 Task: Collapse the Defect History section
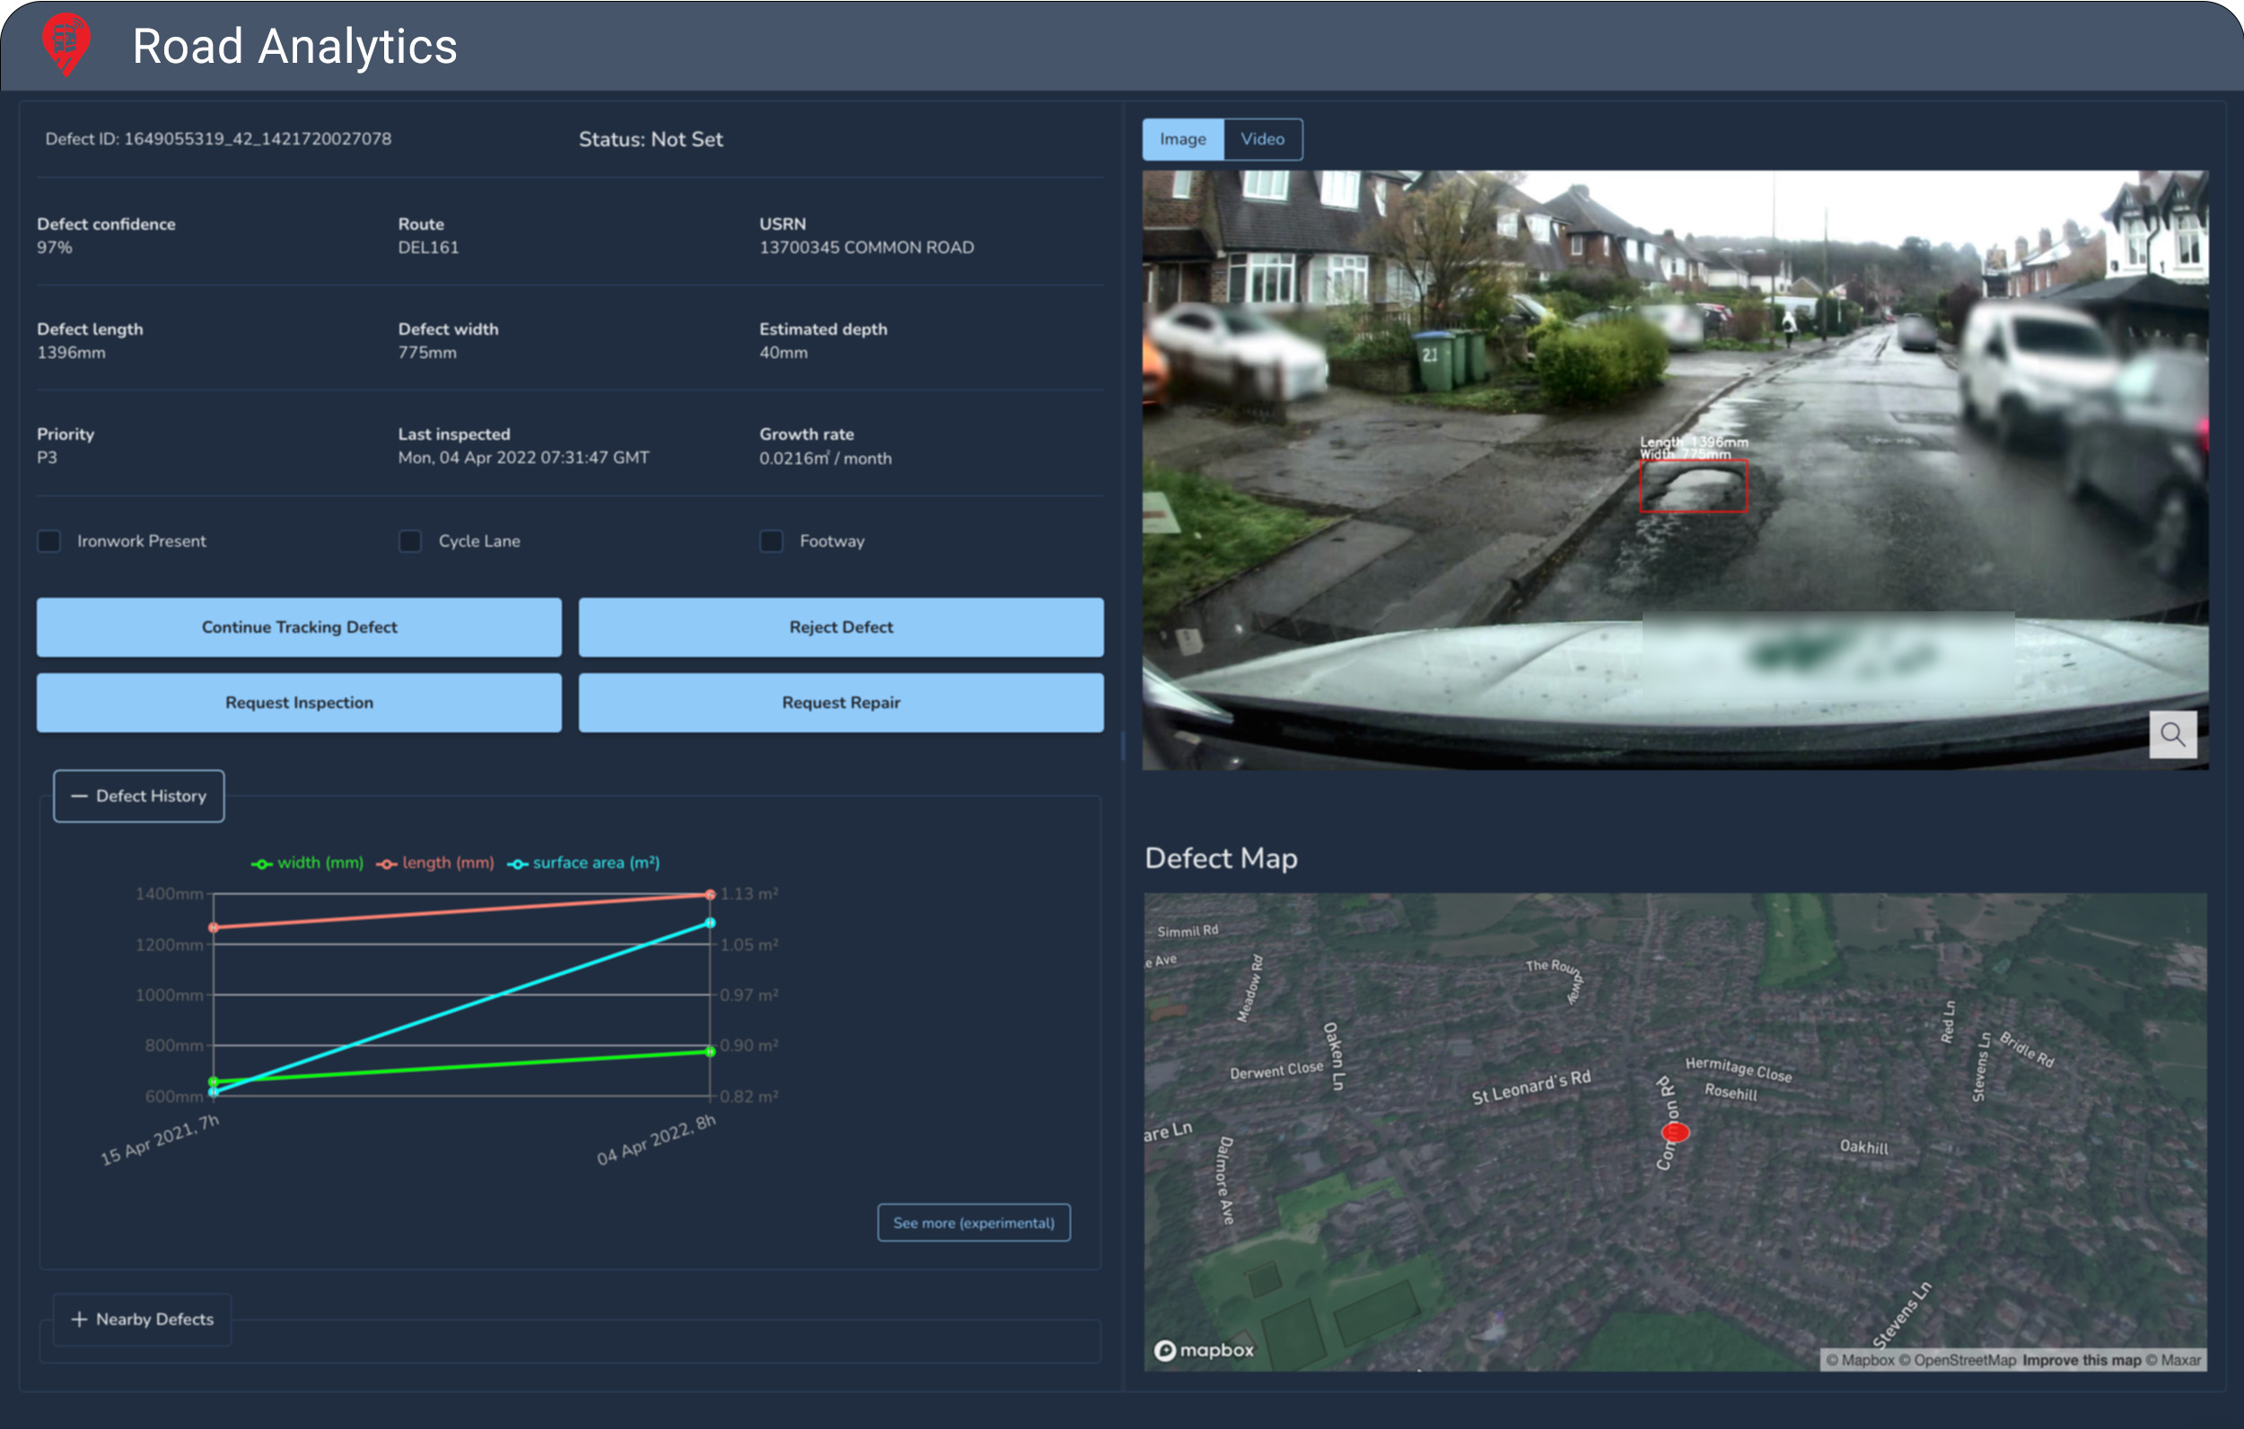click(x=138, y=795)
